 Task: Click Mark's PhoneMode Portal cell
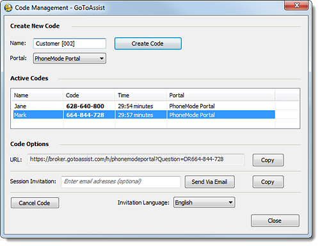tap(221, 115)
